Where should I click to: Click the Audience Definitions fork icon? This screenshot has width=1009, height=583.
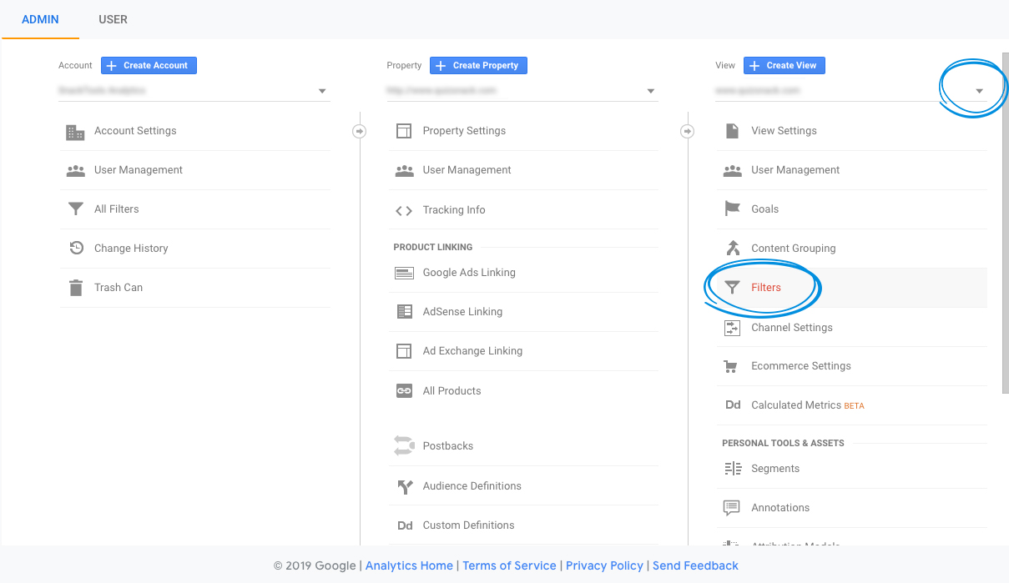tap(404, 486)
